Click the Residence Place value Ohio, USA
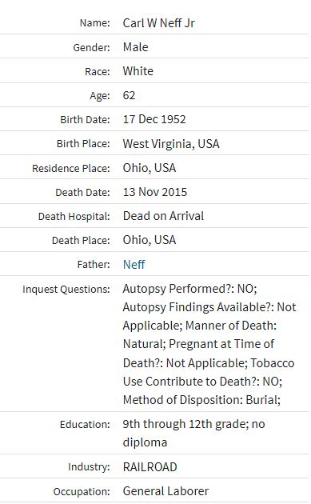This screenshot has width=311, height=504. 150,168
